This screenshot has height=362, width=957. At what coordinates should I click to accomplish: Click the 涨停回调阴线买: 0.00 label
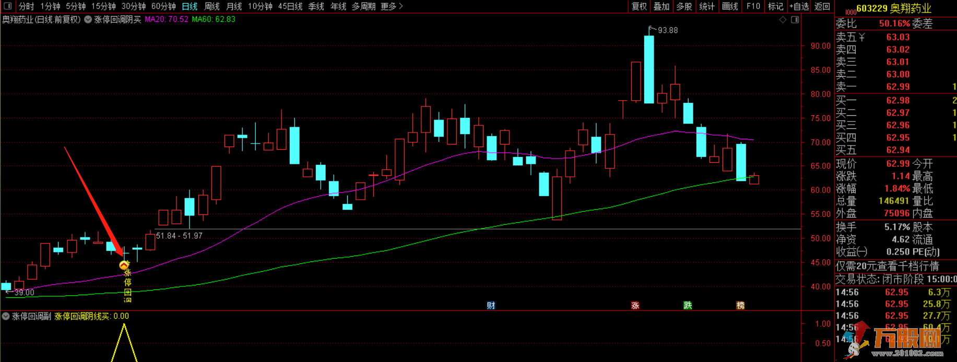pyautogui.click(x=92, y=316)
